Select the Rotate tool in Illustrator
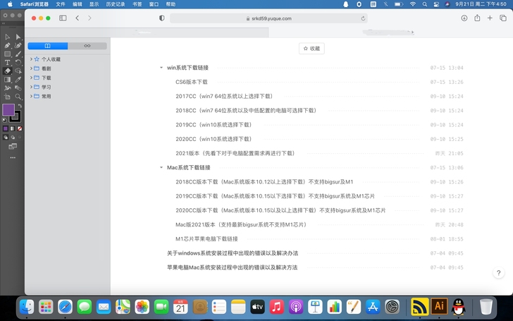The height and width of the screenshot is (321, 513). [x=18, y=62]
